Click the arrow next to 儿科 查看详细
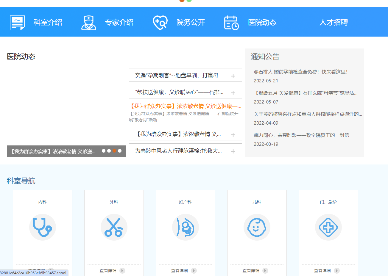388x276 pixels. [265, 271]
